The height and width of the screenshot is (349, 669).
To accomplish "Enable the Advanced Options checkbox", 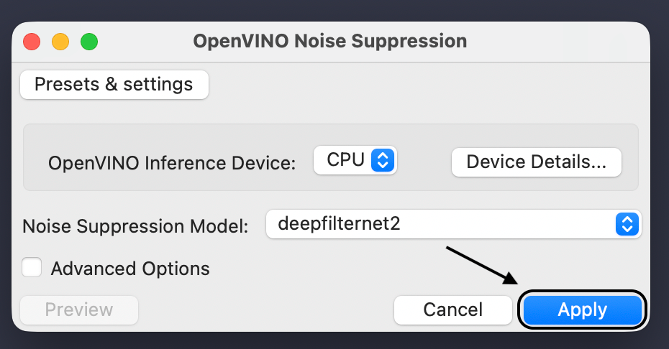I will (x=32, y=268).
